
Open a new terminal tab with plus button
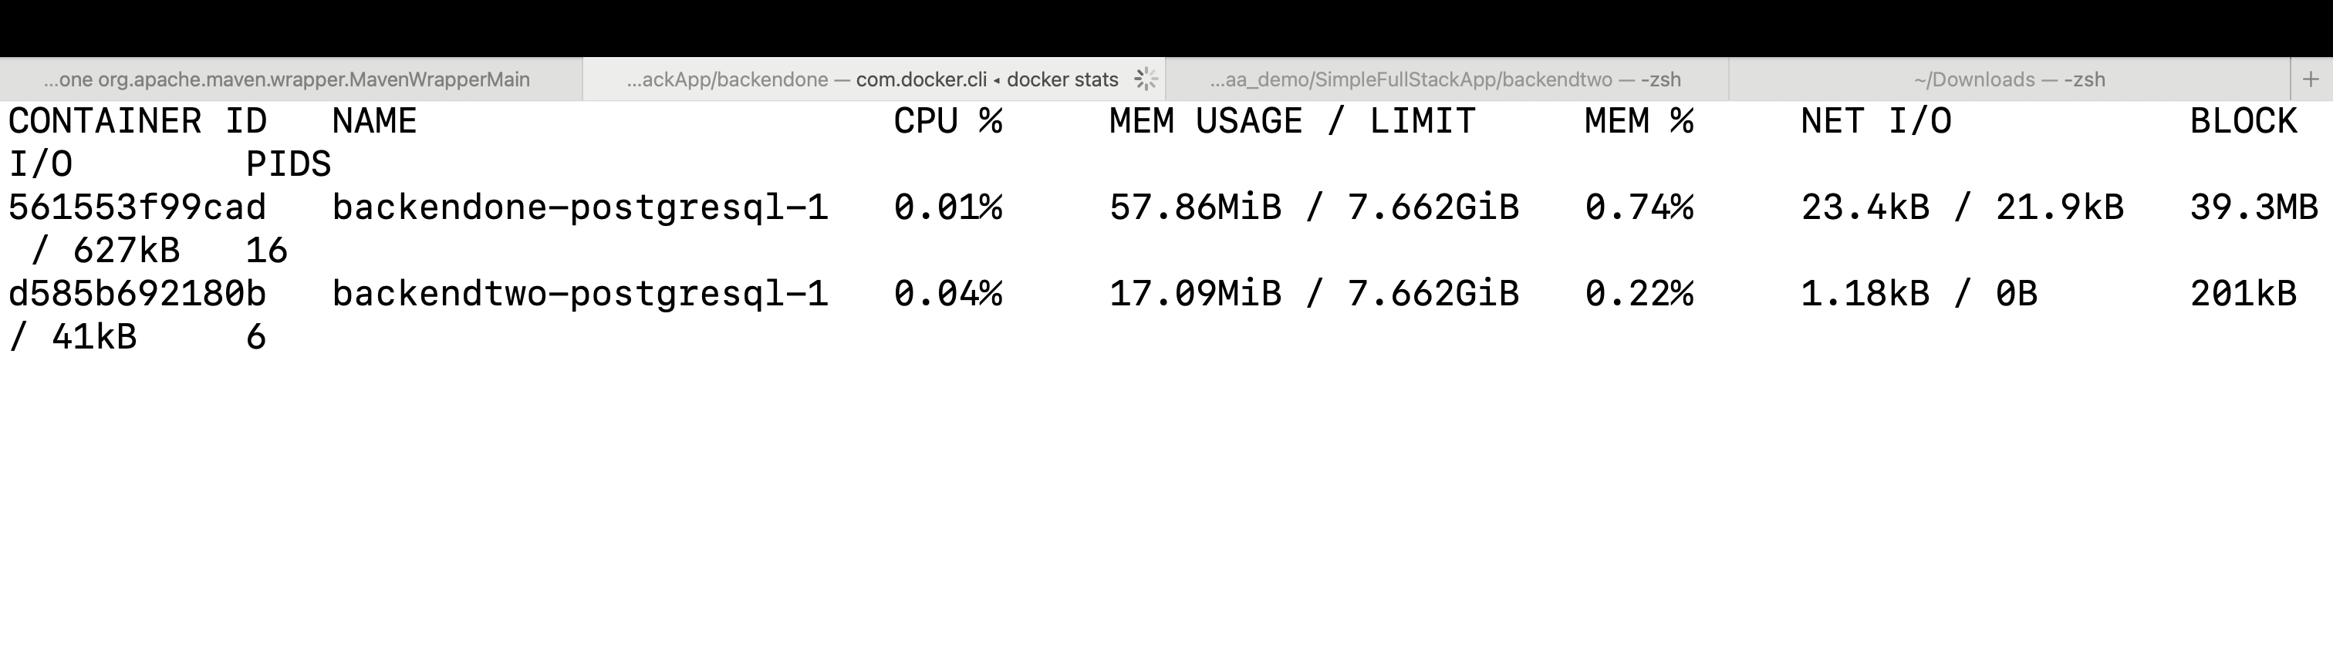click(x=2311, y=79)
